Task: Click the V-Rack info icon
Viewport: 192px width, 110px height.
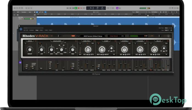Action: (x=168, y=36)
